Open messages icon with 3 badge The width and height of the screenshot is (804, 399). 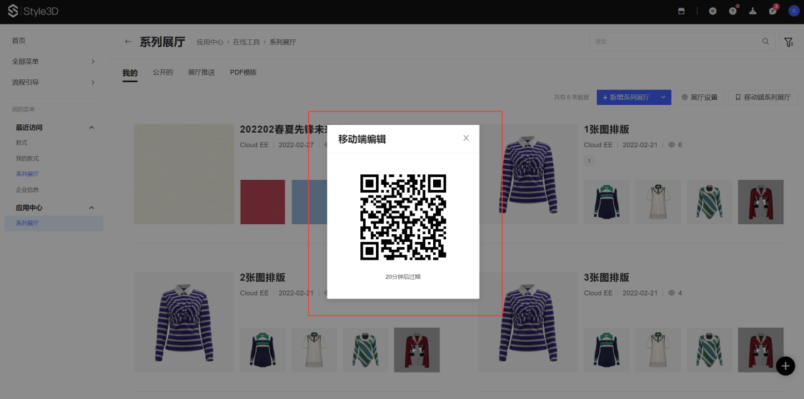pos(773,11)
